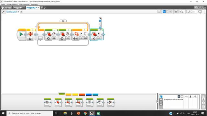Edit power value of first Large Motor block
The width and height of the screenshot is (207, 116).
[54, 38]
